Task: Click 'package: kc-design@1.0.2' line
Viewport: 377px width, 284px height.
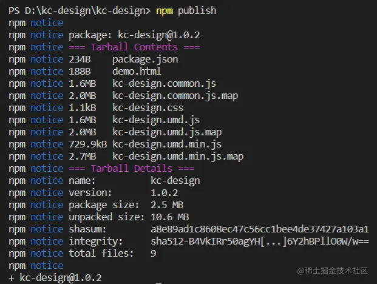Action: 134,35
